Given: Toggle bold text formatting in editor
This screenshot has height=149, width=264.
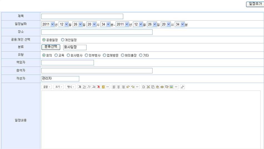Looking at the screenshot, I should pos(80,87).
